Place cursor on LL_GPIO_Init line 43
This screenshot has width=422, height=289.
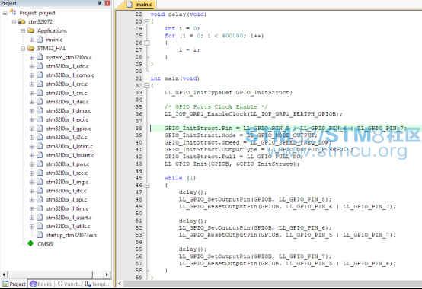pos(232,164)
